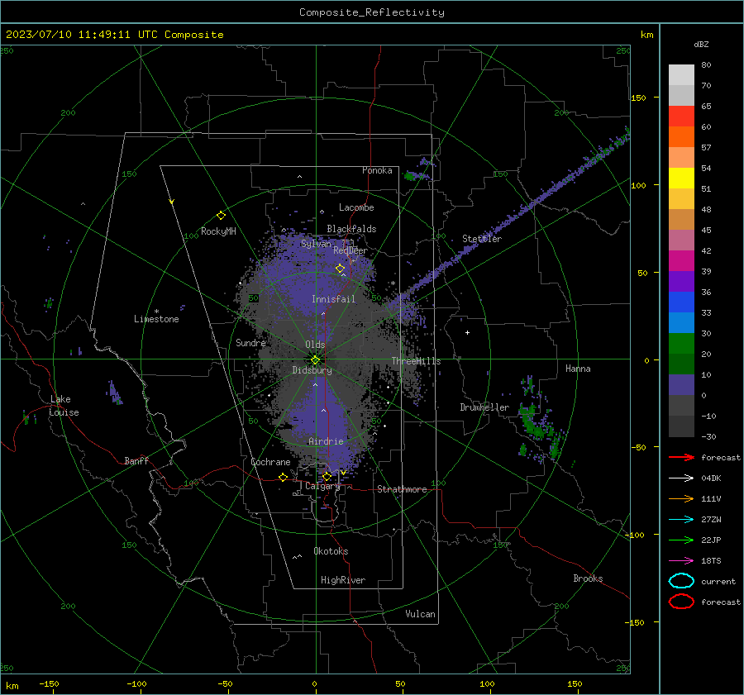Click the yellow diamond marker above Calgary

click(327, 476)
